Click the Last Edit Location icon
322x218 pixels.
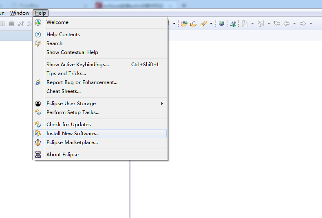pos(277,24)
